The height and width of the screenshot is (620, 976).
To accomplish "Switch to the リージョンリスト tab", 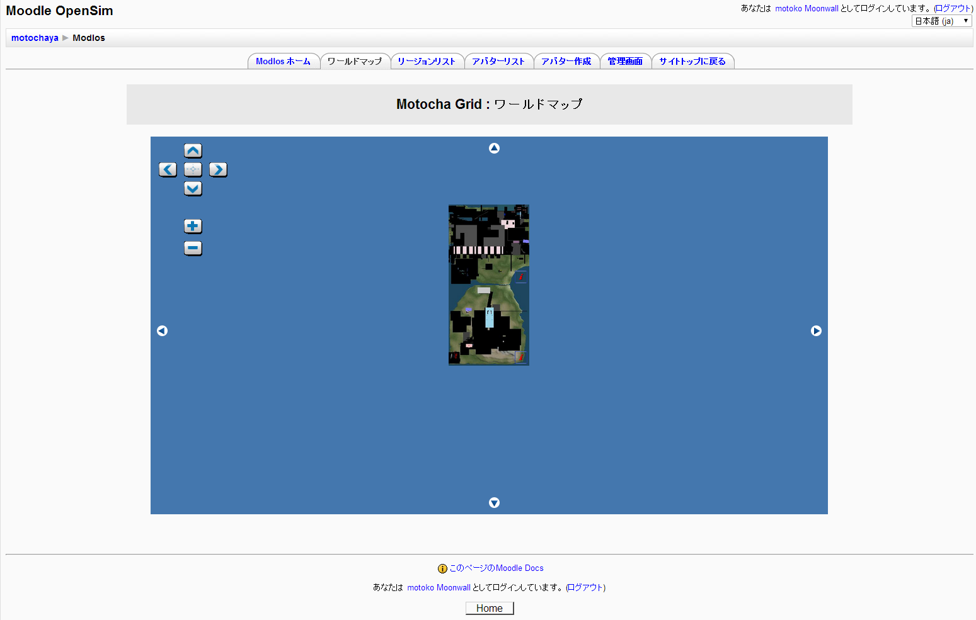I will (x=427, y=61).
